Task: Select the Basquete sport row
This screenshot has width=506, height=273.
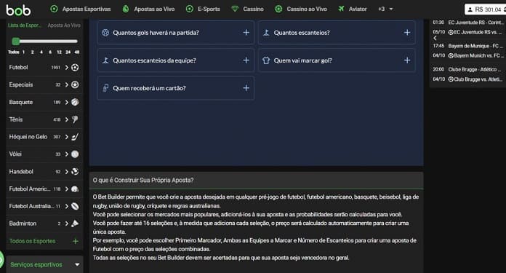Action: [44, 102]
